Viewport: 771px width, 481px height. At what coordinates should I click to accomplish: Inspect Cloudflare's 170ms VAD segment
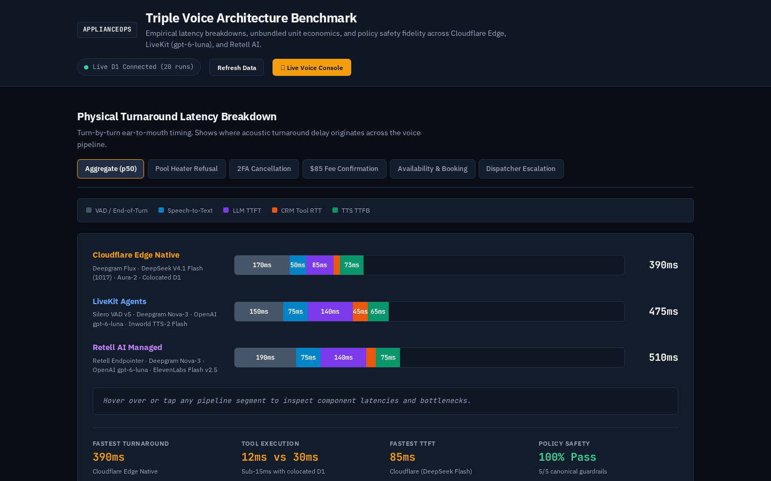click(262, 265)
